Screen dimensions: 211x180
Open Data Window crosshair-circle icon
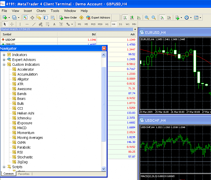coord(32,18)
